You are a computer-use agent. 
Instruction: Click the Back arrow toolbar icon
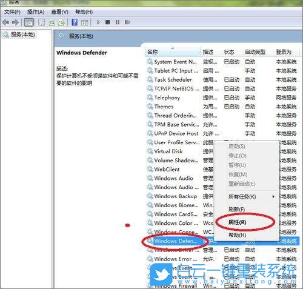pyautogui.click(x=5, y=22)
